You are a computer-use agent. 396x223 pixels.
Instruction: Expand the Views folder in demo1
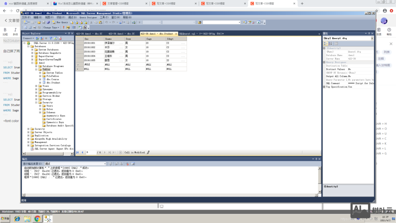(37, 86)
